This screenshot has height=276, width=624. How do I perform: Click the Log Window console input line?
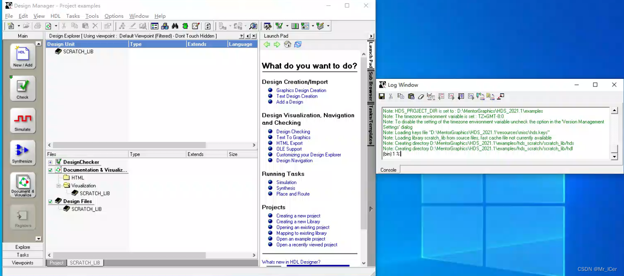click(x=496, y=154)
